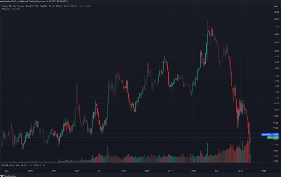Click the 2009 label on time axis
This screenshot has width=281, height=177.
point(77,171)
